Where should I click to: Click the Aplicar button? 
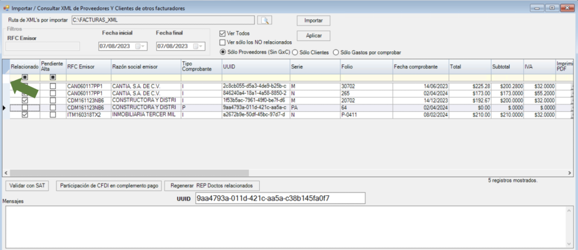point(313,36)
